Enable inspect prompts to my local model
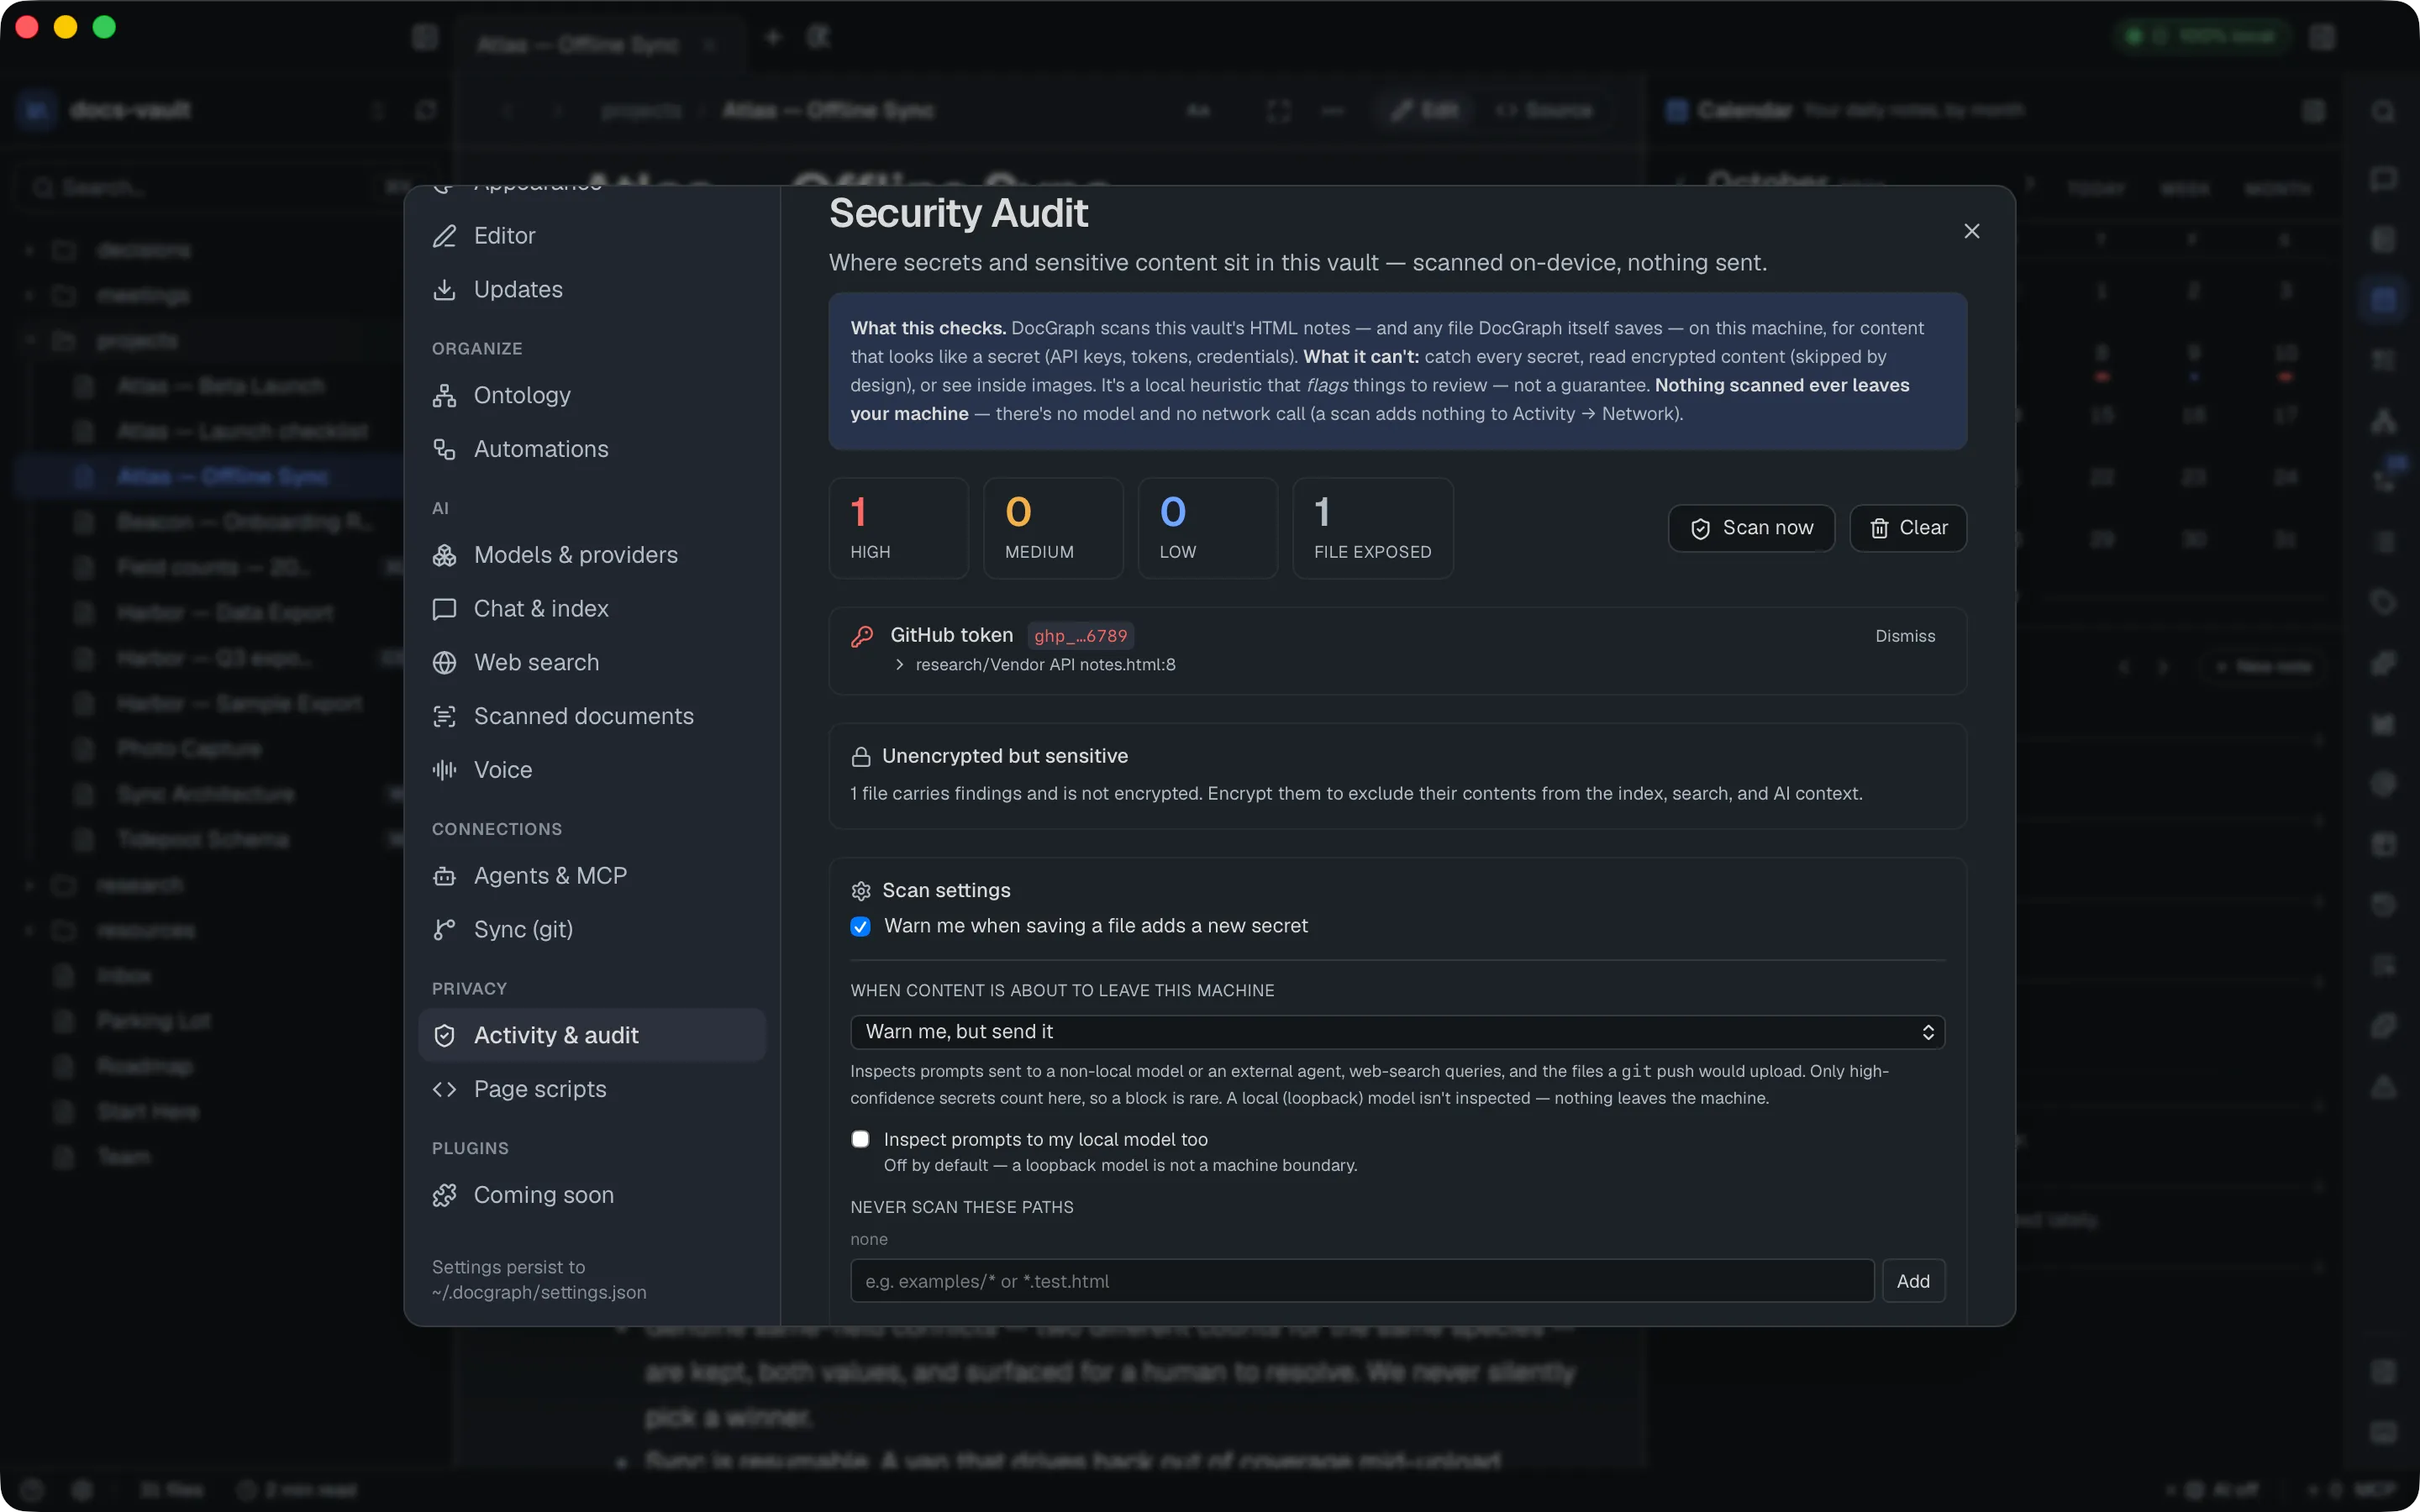The image size is (2420, 1512). coord(860,1140)
